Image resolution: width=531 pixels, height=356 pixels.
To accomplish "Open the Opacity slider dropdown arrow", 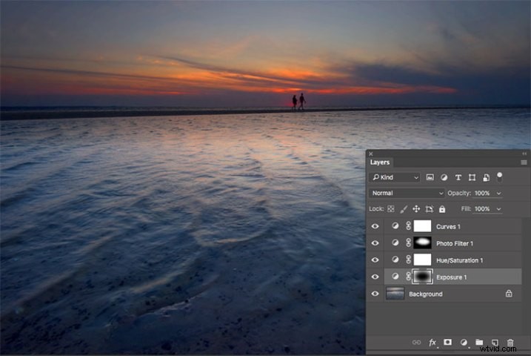I will coord(498,194).
